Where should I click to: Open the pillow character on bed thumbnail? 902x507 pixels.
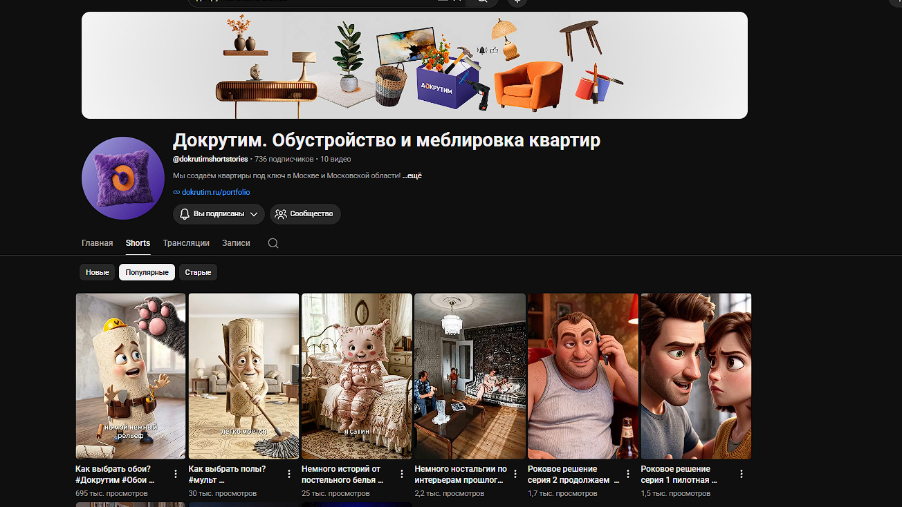tap(357, 376)
